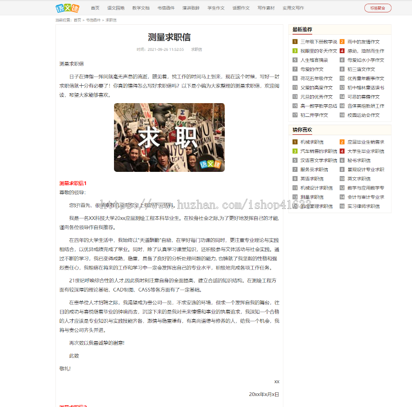The width and height of the screenshot is (412, 407).
Task: Open 大学生毕业求职信 in 猜你喜欢
Action: pos(366,151)
